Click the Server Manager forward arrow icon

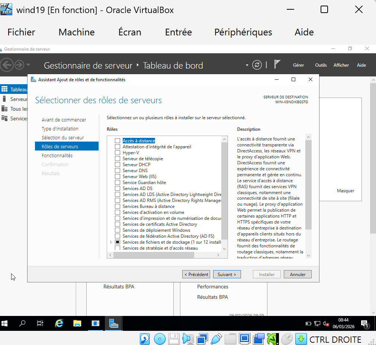tap(19, 65)
